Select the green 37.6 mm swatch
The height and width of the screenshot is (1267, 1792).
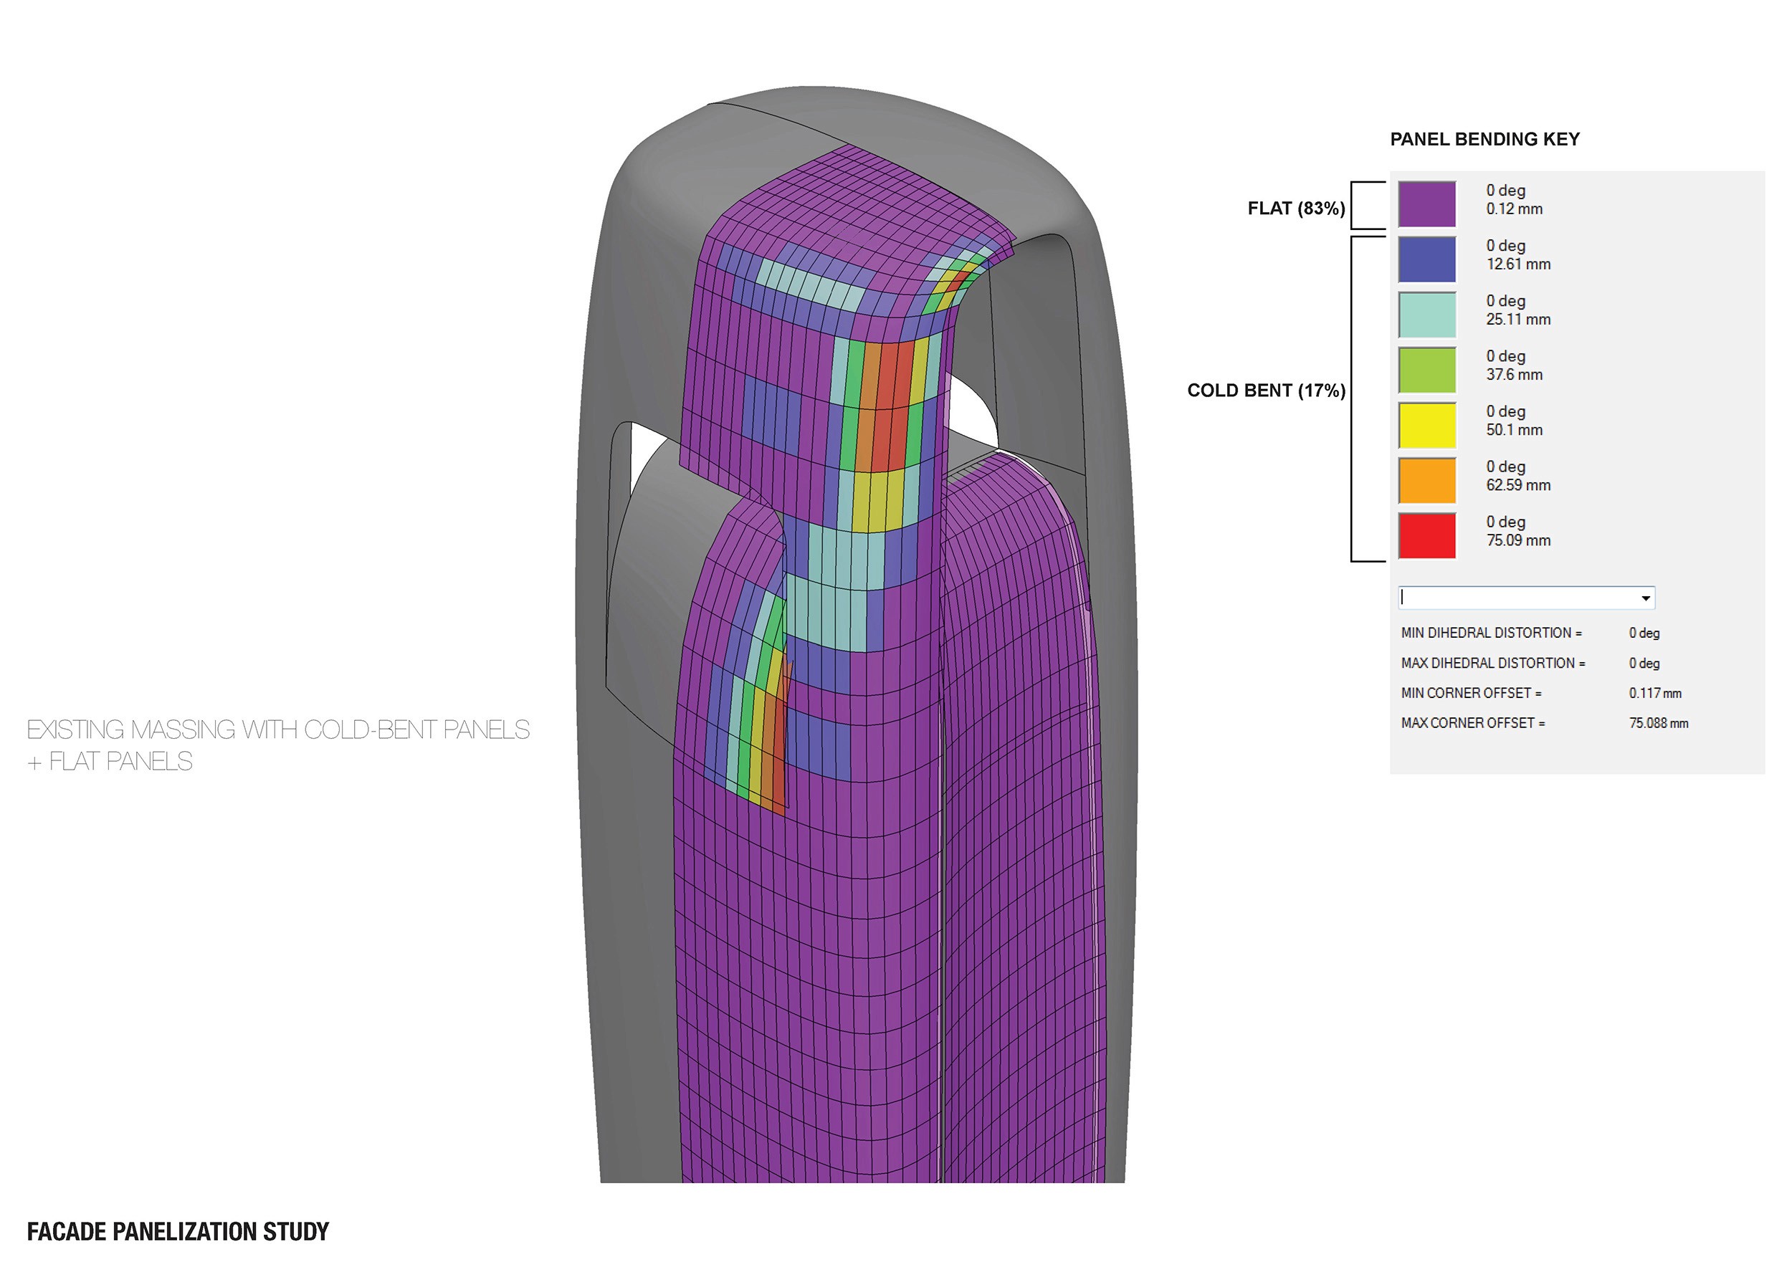(x=1426, y=370)
